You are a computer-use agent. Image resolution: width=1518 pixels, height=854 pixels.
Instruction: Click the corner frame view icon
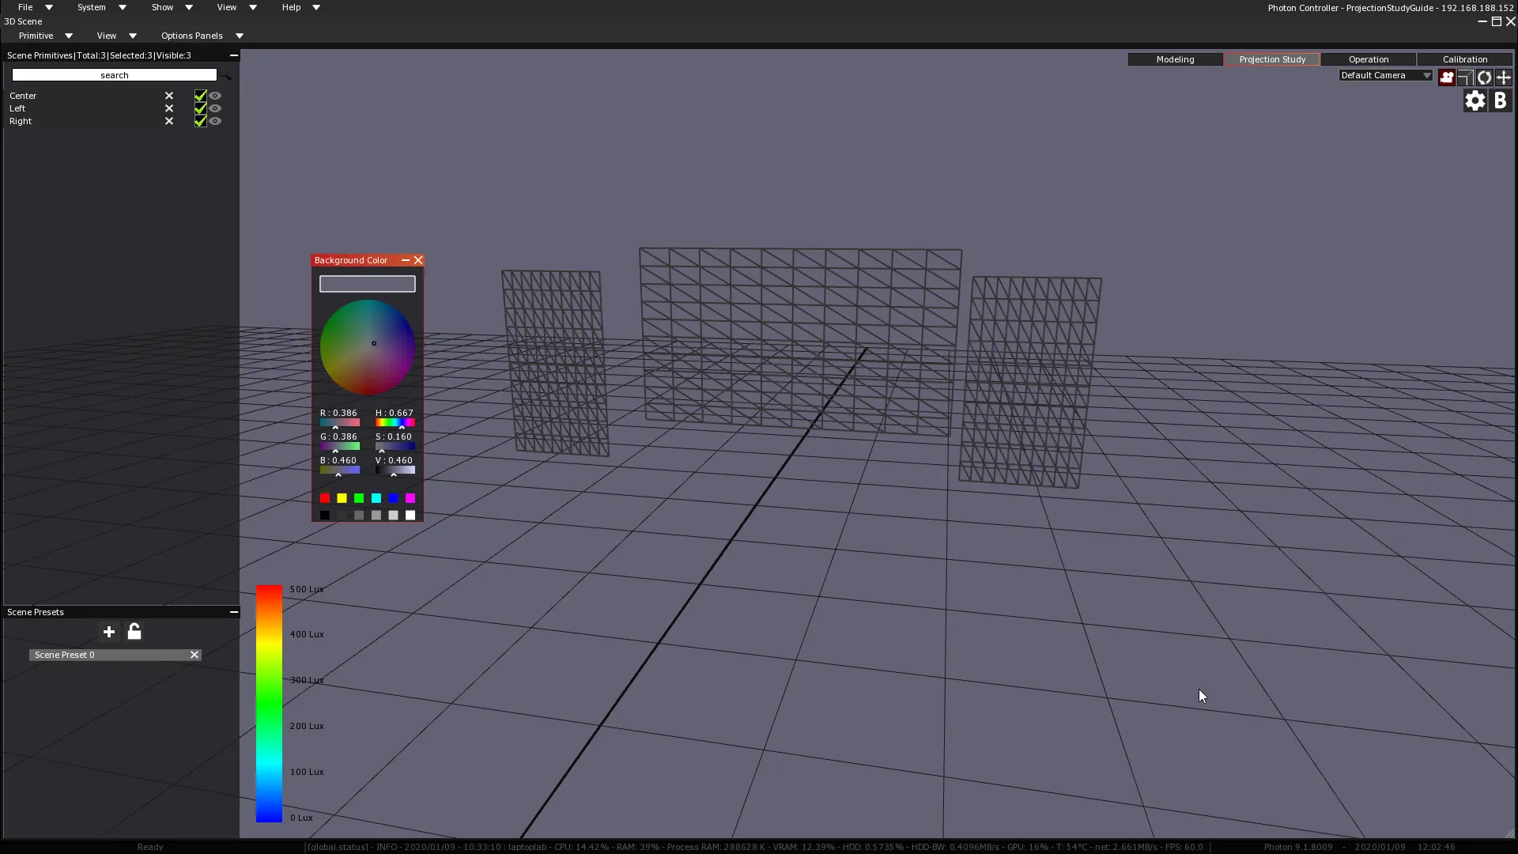point(1465,77)
